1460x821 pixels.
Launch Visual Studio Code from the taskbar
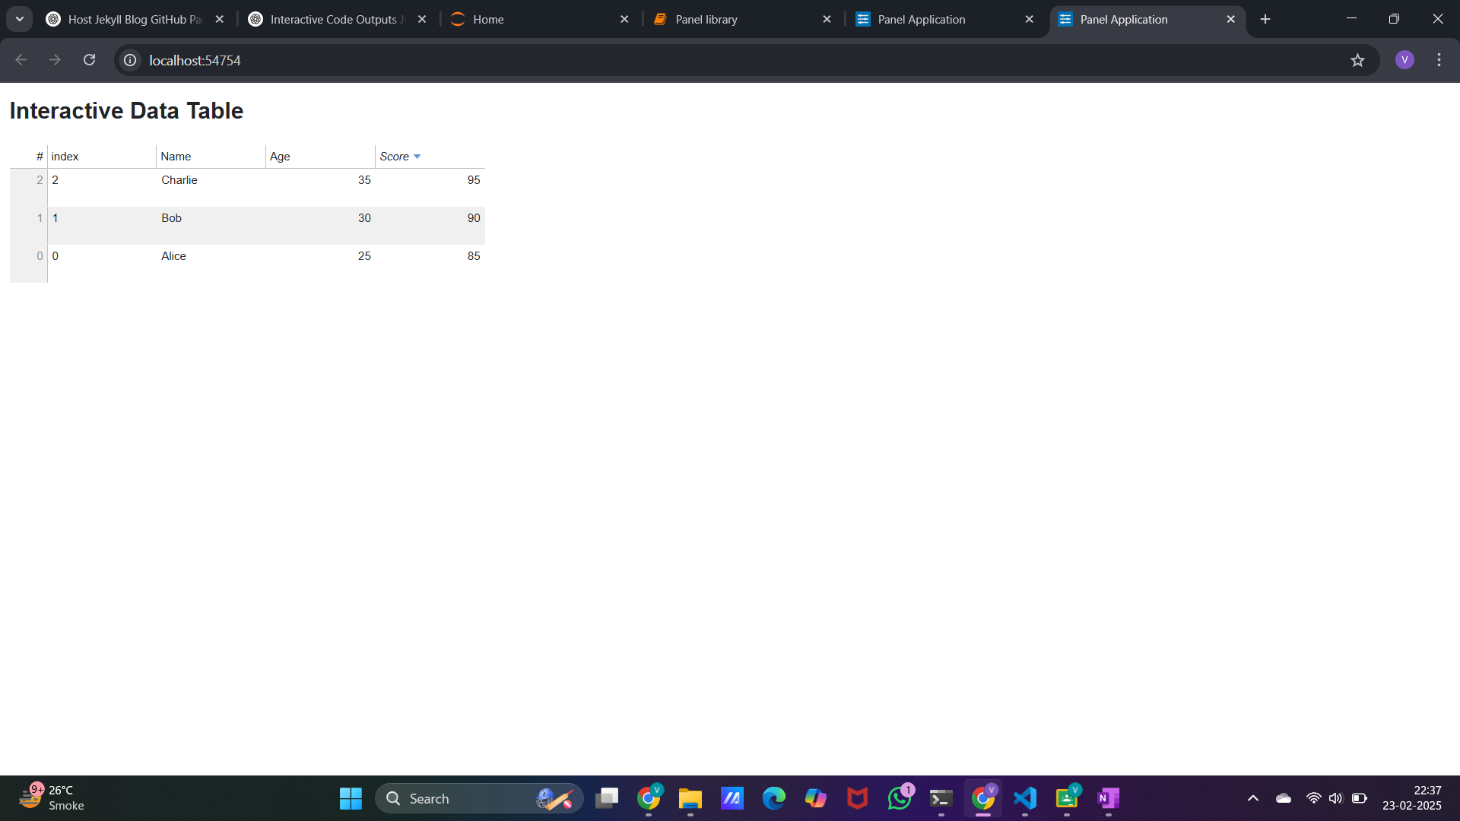click(x=1024, y=799)
